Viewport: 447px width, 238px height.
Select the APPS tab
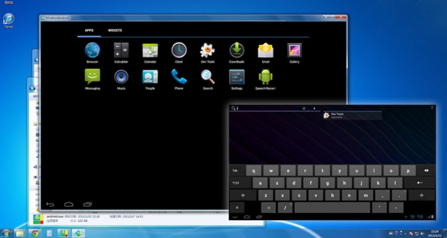89,30
